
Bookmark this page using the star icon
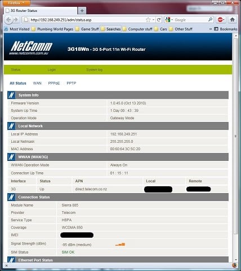(148, 20)
